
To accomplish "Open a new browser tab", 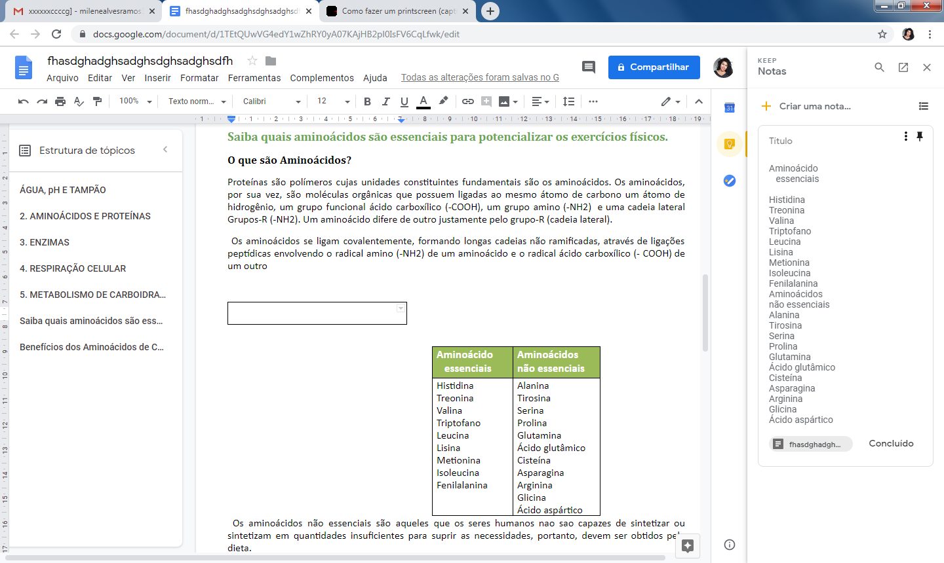I will pyautogui.click(x=490, y=11).
